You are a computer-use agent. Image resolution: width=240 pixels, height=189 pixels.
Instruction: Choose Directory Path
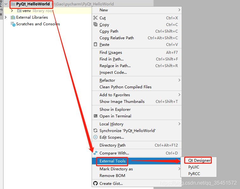pos(137,145)
